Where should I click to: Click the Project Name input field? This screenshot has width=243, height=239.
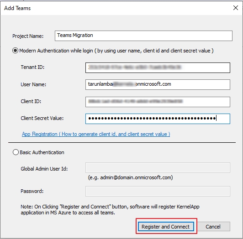click(x=143, y=36)
